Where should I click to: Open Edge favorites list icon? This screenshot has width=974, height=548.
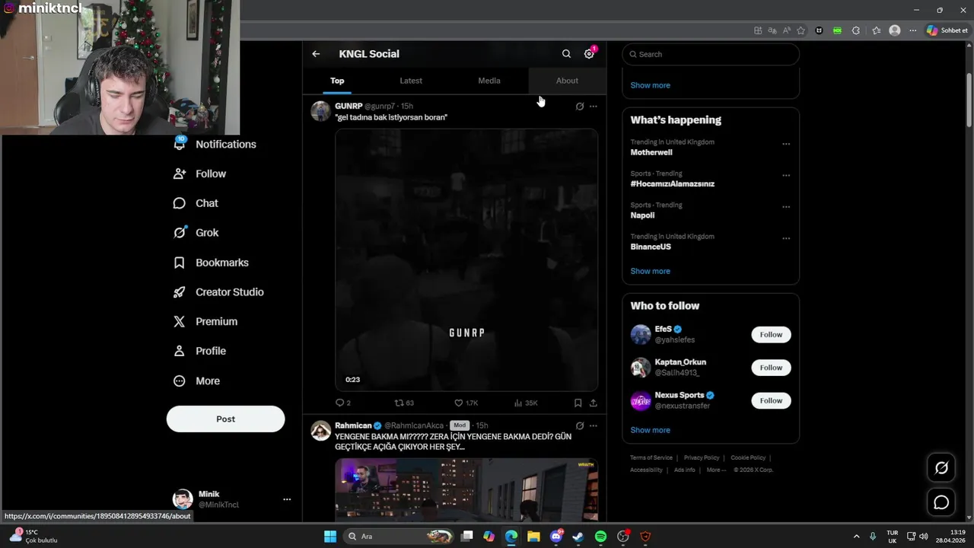[877, 30]
